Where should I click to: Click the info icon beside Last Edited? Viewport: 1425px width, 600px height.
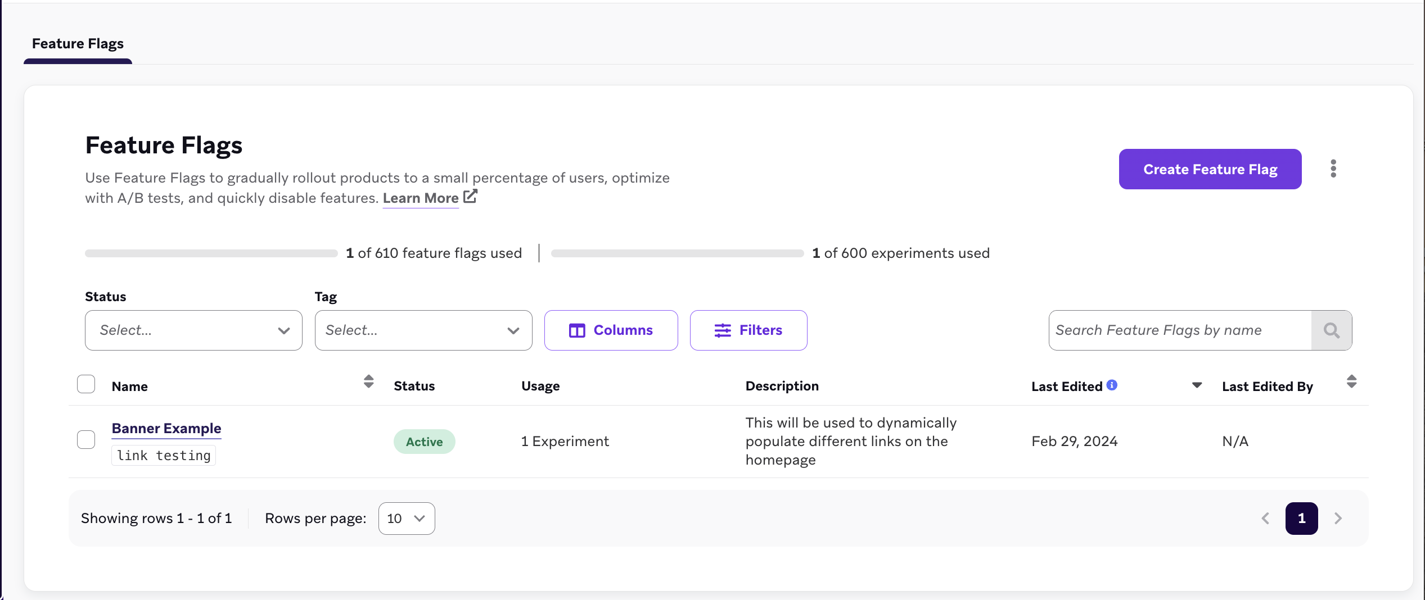click(1111, 385)
